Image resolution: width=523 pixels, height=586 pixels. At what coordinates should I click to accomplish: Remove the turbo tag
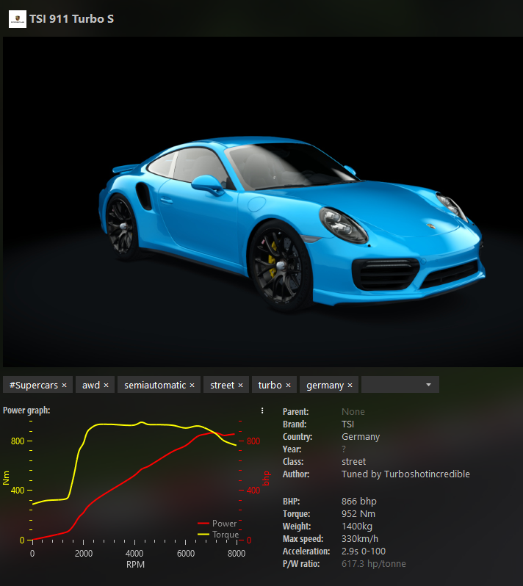(288, 386)
